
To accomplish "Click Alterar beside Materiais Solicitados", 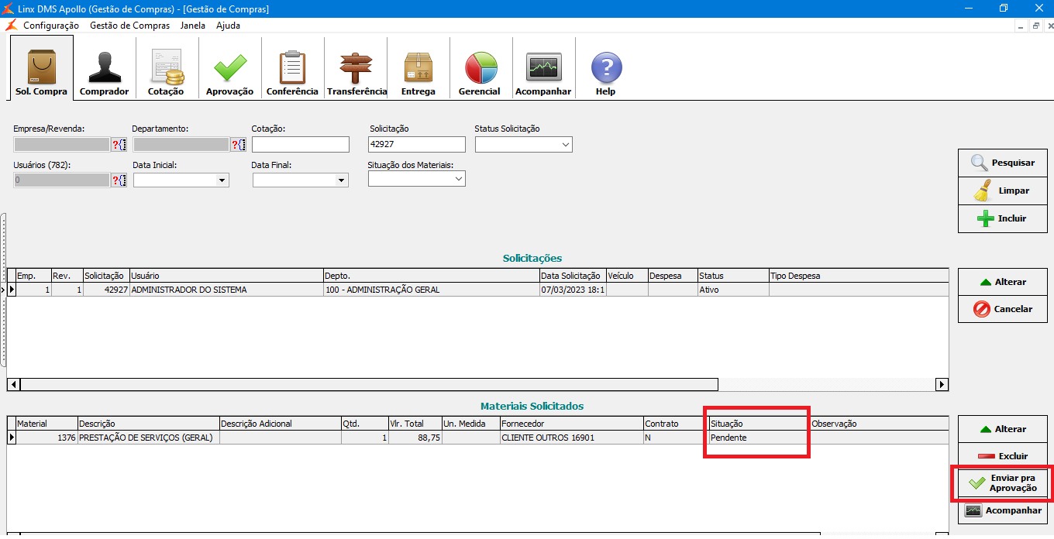I will pos(1003,428).
